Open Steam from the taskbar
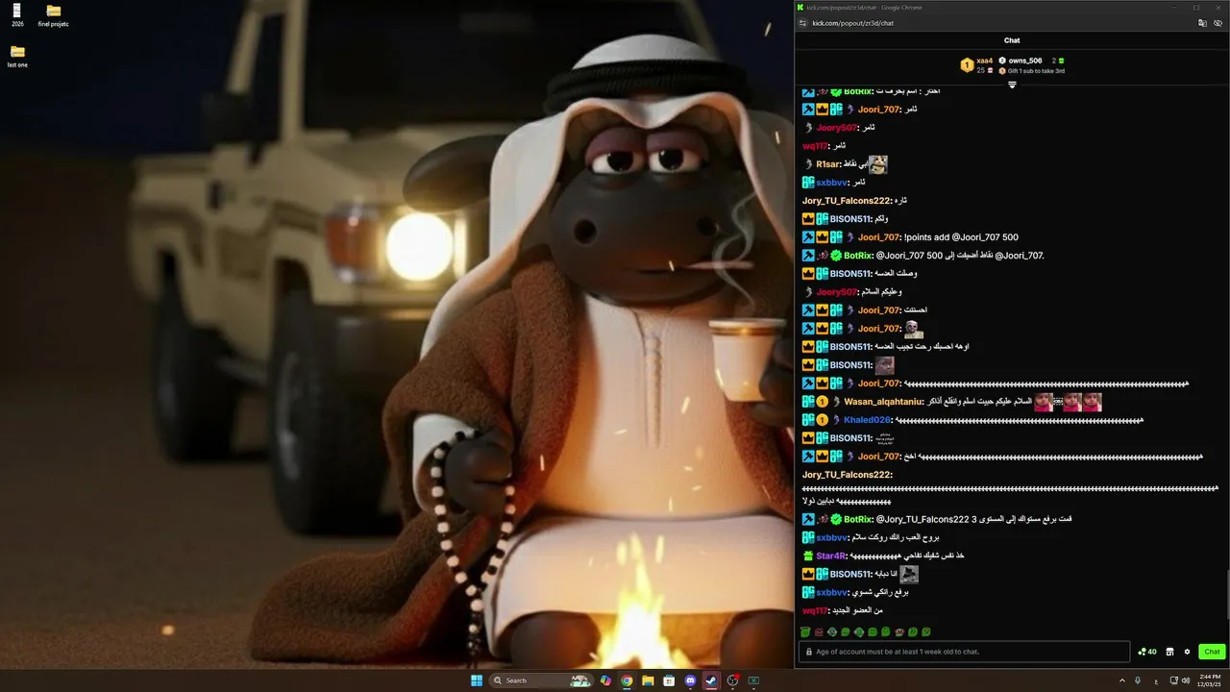 click(x=711, y=680)
